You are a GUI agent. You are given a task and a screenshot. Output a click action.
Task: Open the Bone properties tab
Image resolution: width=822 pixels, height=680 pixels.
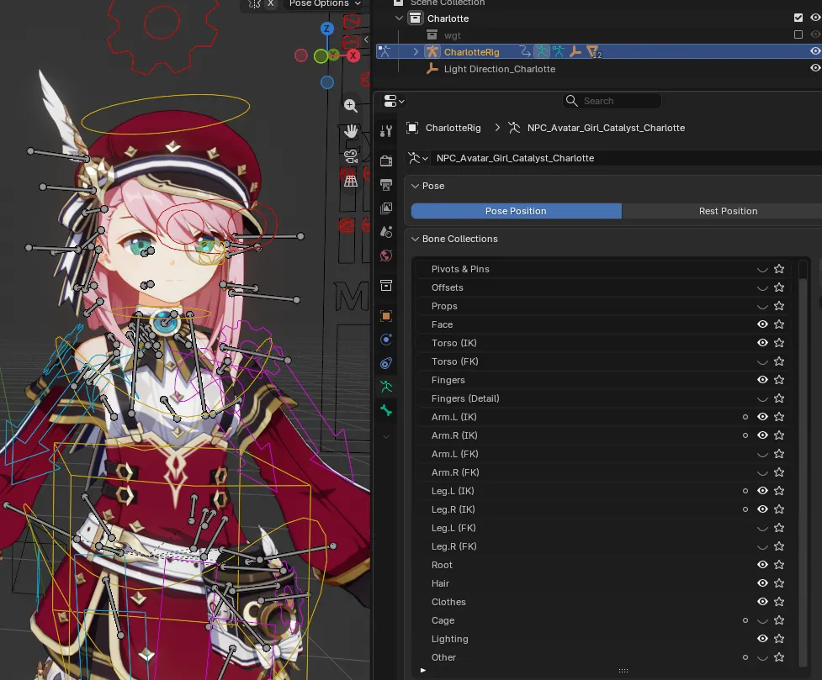tap(386, 410)
